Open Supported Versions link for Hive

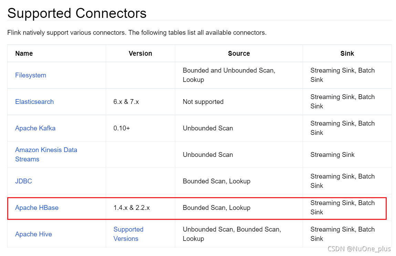[x=128, y=234]
